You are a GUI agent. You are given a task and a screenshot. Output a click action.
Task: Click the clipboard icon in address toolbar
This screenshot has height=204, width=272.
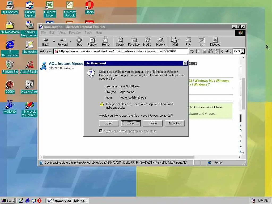(x=216, y=51)
